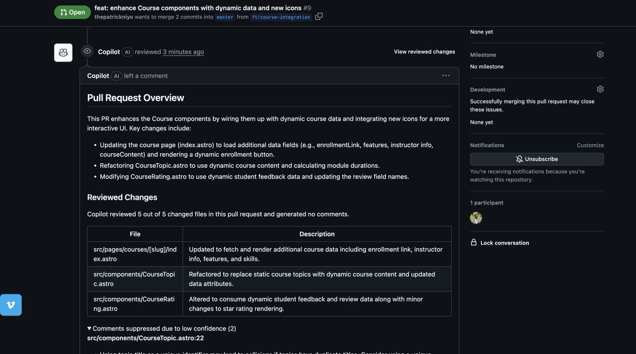Click the AI badge next to 'reviewed'
The height and width of the screenshot is (354, 636).
pos(127,52)
